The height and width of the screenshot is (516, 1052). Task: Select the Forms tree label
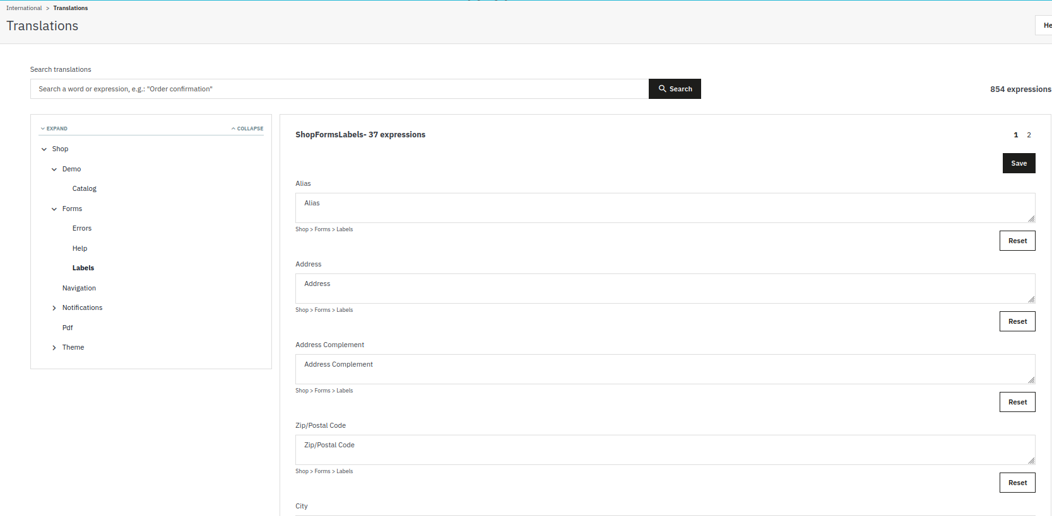click(x=72, y=209)
